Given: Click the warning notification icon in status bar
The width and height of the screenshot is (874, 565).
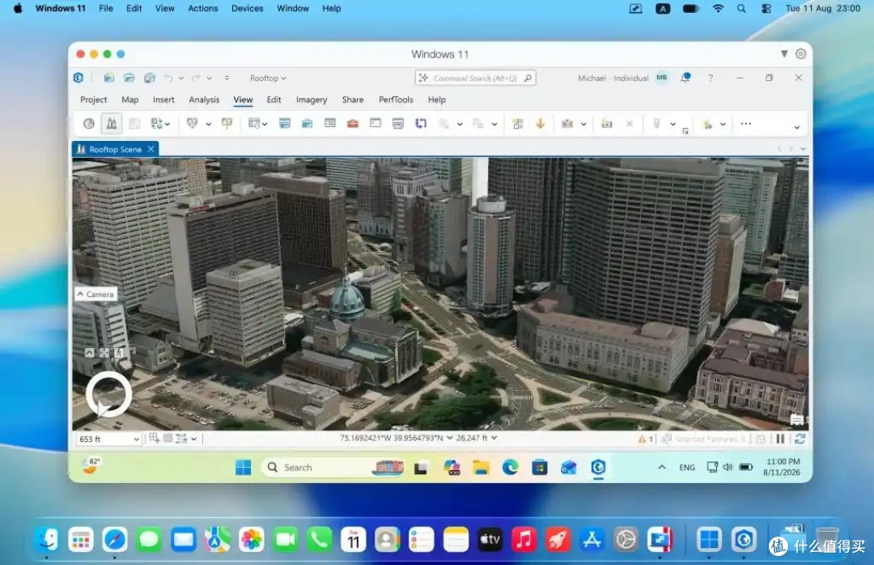Looking at the screenshot, I should (642, 439).
